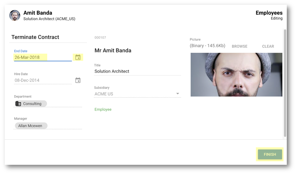This screenshot has width=296, height=174.
Task: Click the FINISH button
Action: pos(270,154)
